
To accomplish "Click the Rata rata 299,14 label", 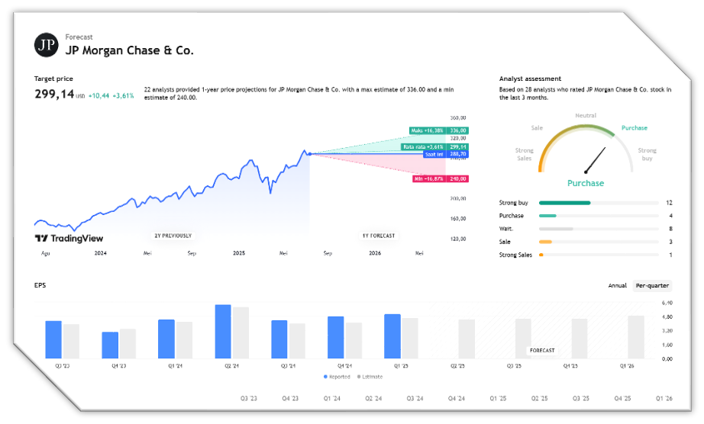I will (435, 146).
